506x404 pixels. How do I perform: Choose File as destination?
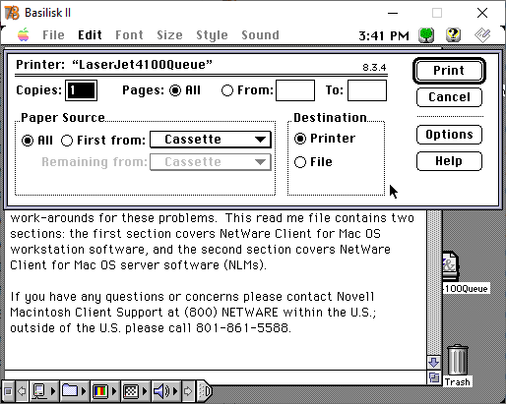(300, 162)
